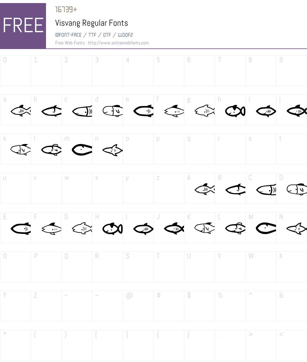Screen dimensions: 307x362
Task: Click the @FONT-FACE / TTF / OTF / WOOF2 formats line
Action: click(x=94, y=35)
